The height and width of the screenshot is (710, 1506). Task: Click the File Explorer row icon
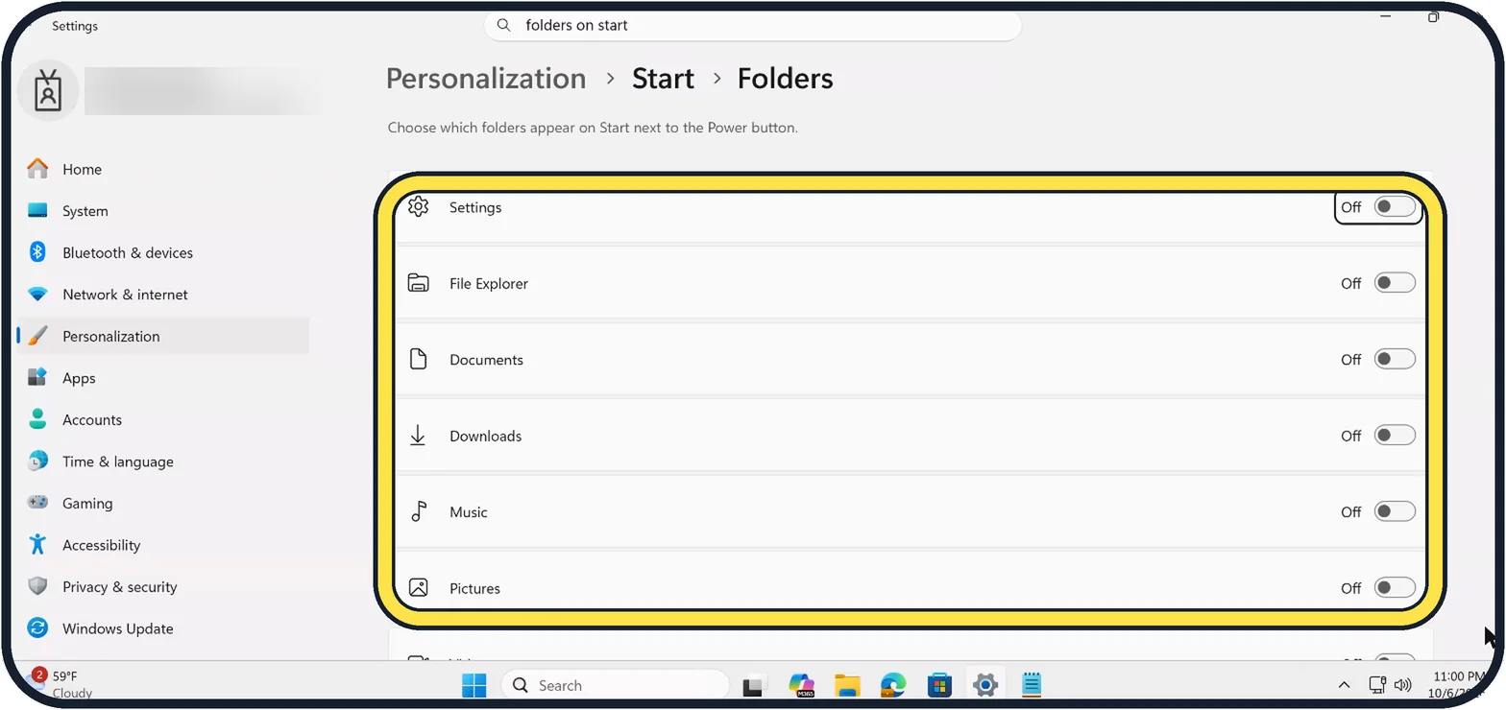(418, 283)
